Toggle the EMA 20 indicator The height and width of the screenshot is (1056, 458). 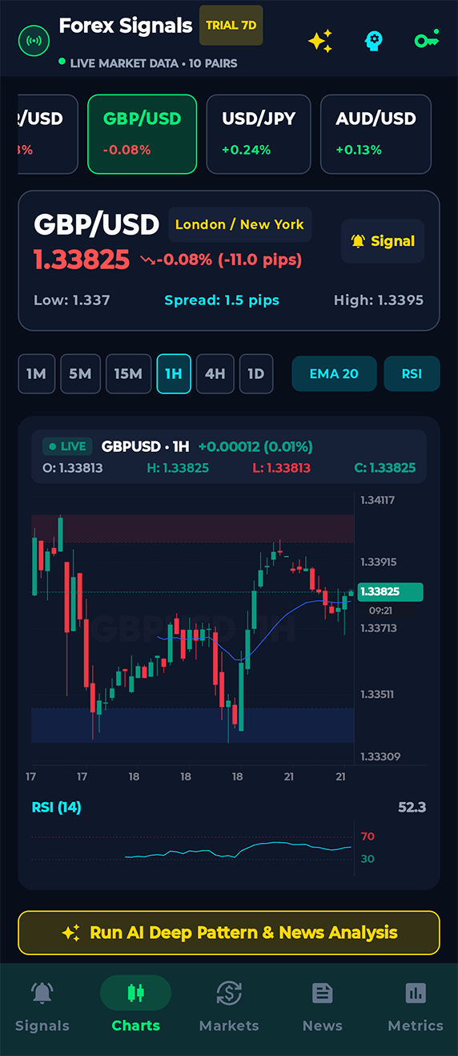point(334,374)
